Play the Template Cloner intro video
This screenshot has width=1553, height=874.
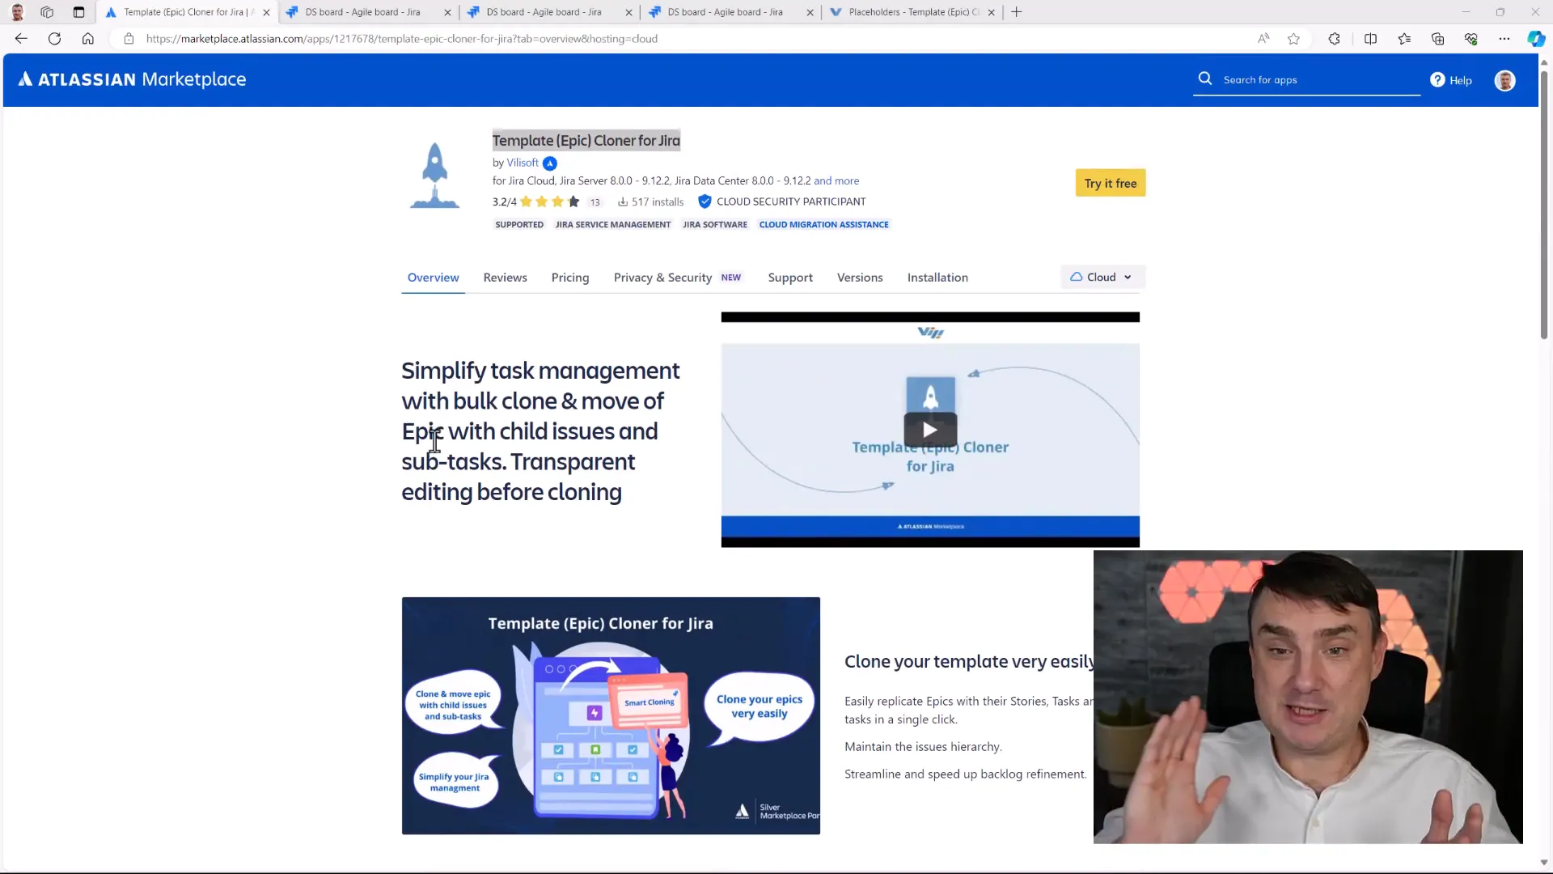[x=930, y=430]
